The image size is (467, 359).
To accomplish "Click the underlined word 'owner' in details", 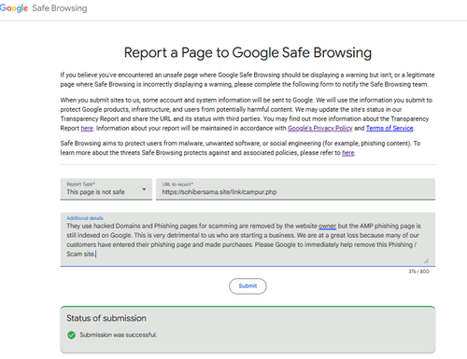I will [327, 226].
